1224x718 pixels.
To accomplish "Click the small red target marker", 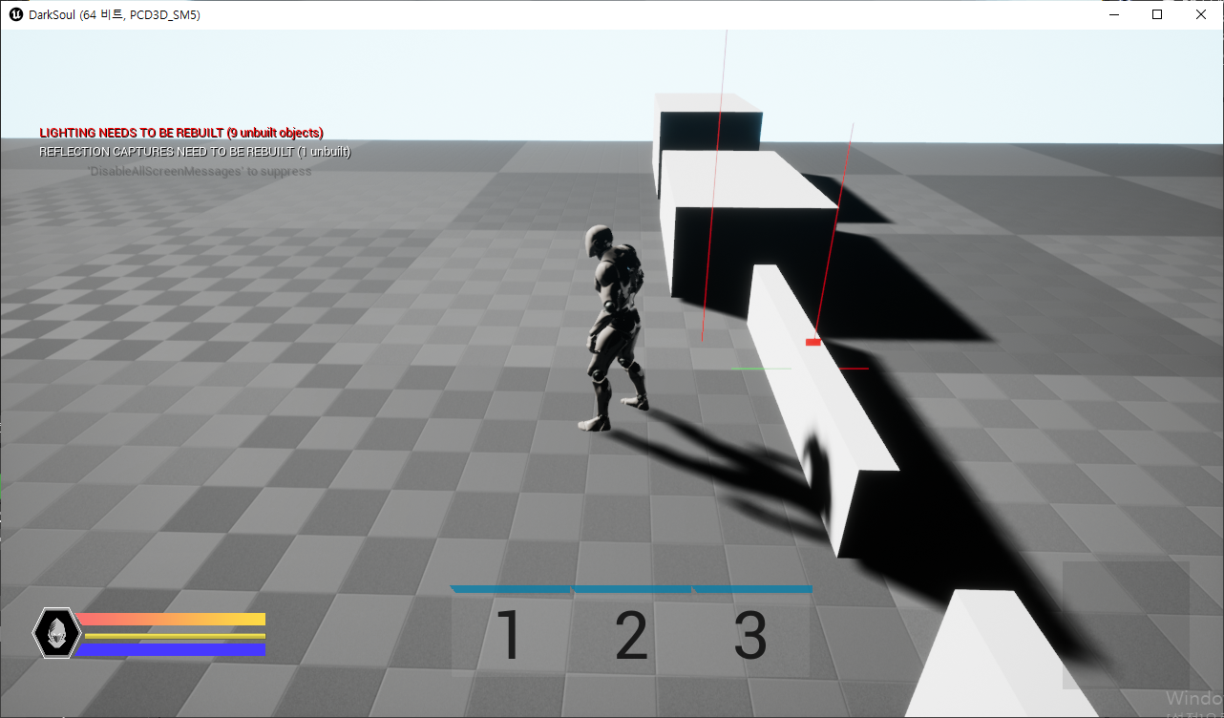I will (812, 342).
